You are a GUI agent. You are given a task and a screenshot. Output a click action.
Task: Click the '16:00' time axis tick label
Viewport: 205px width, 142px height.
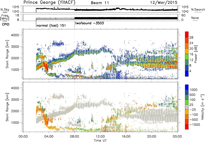coord(126,137)
